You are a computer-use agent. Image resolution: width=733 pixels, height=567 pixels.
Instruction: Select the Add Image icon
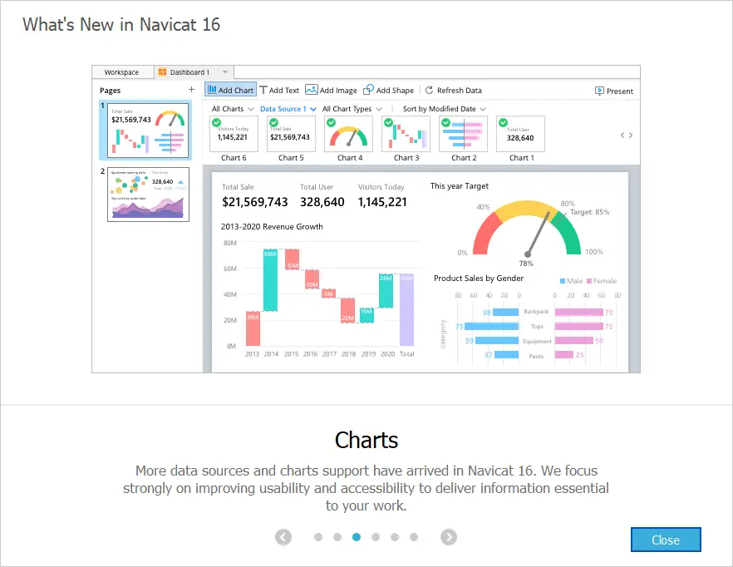tap(312, 90)
